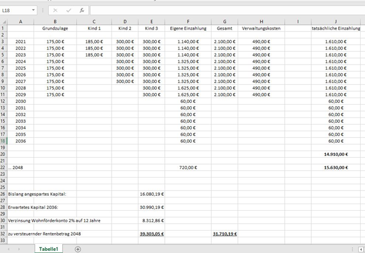Select the cell showing 31.710,19 €
Screen dimensions: 365x253
click(x=224, y=233)
